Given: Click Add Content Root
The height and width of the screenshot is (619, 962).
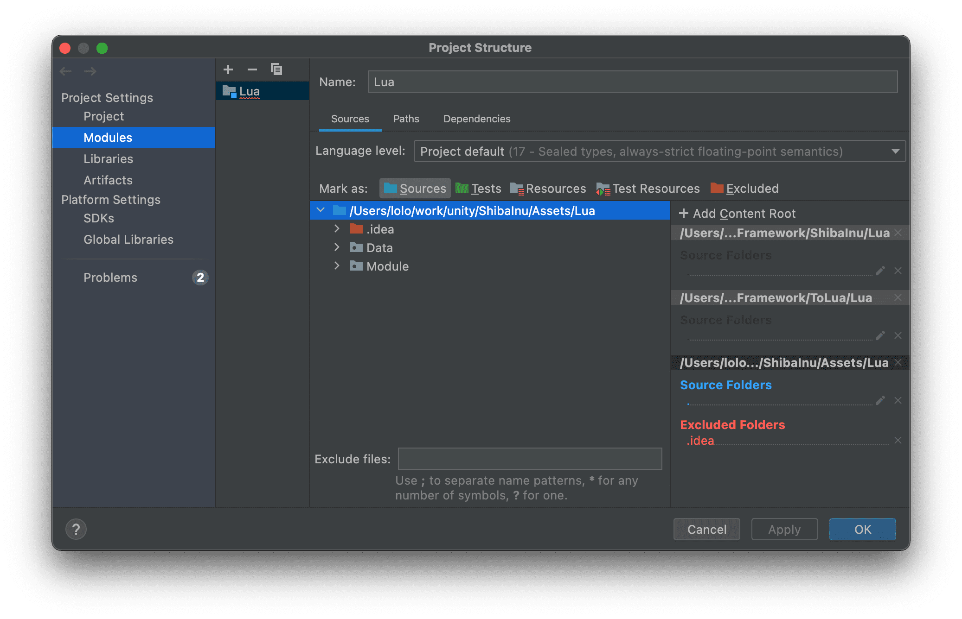Looking at the screenshot, I should tap(737, 214).
